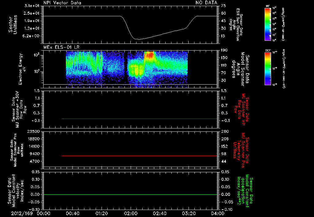Select the red "MU Scanner Pos Telemetry" label
This screenshot has height=217, width=314.
click(241, 150)
